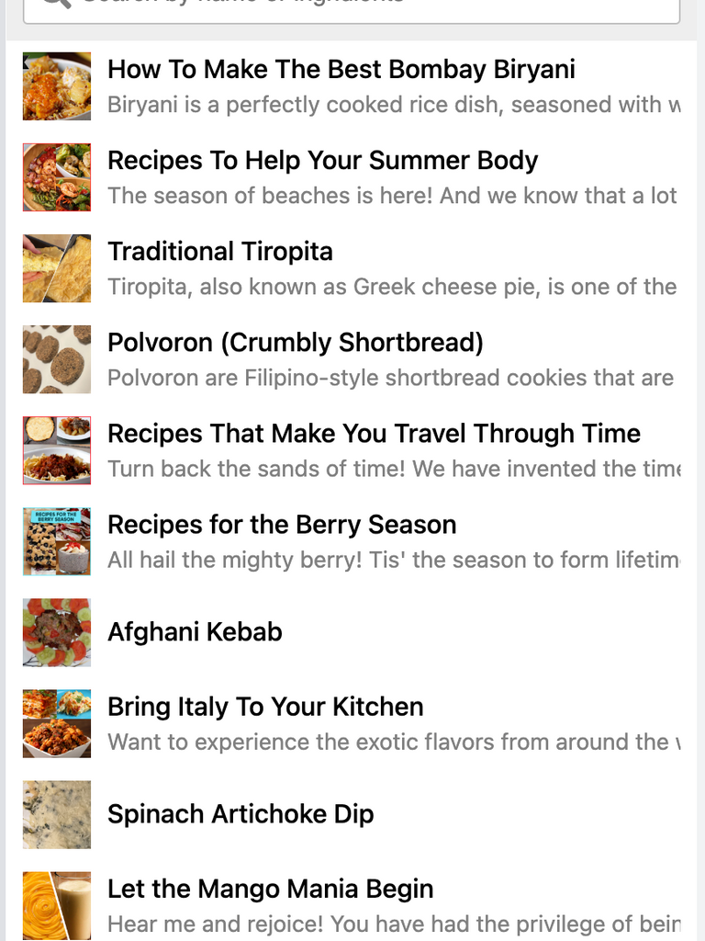Focus the recipe search field

(352, 8)
